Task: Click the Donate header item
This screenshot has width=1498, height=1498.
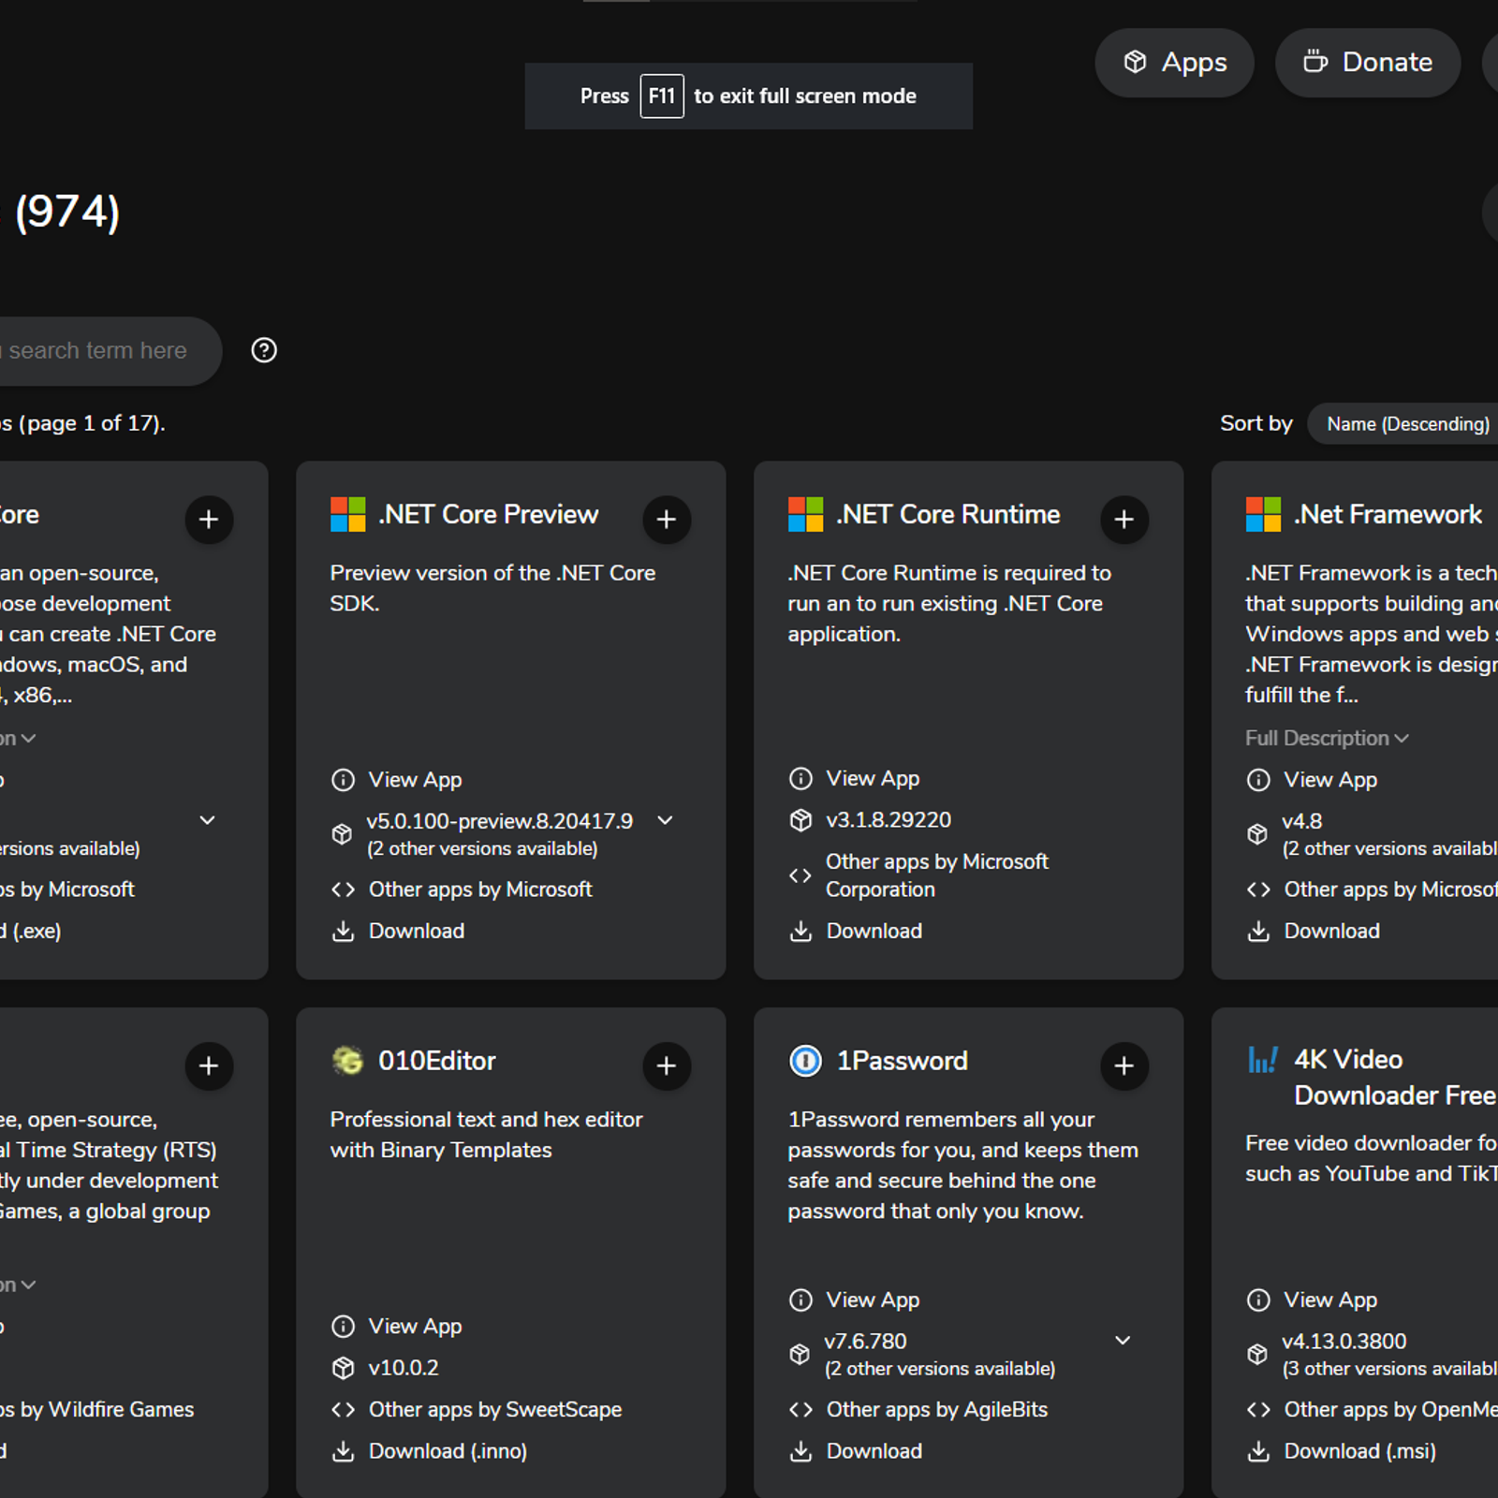Action: coord(1367,63)
